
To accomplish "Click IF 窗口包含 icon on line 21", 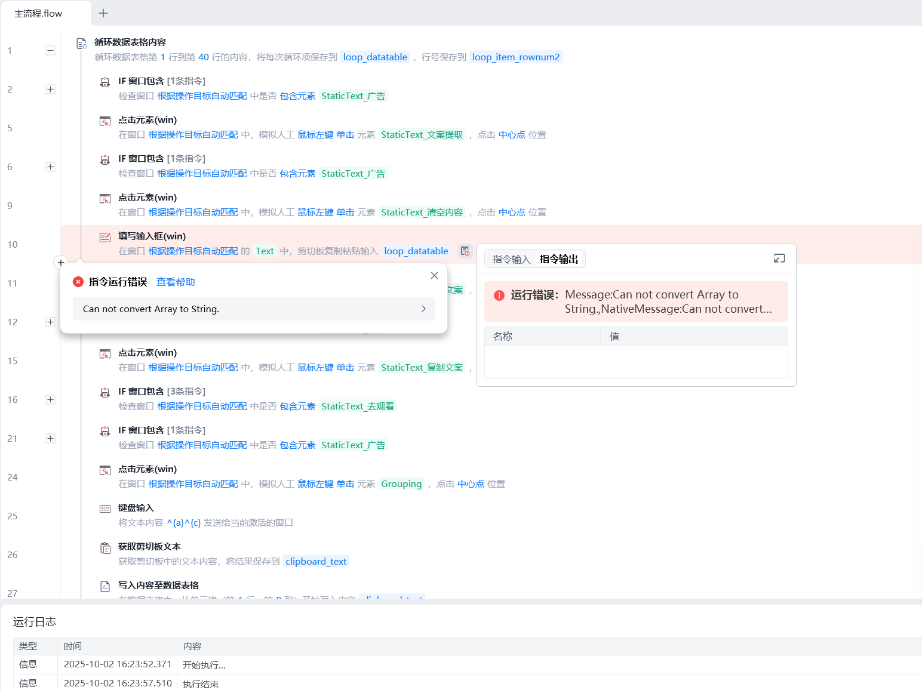I will pyautogui.click(x=105, y=432).
